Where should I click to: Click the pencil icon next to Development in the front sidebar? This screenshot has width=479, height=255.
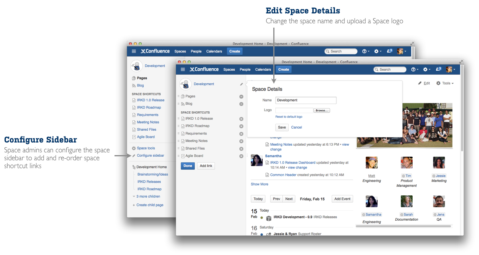pyautogui.click(x=242, y=84)
